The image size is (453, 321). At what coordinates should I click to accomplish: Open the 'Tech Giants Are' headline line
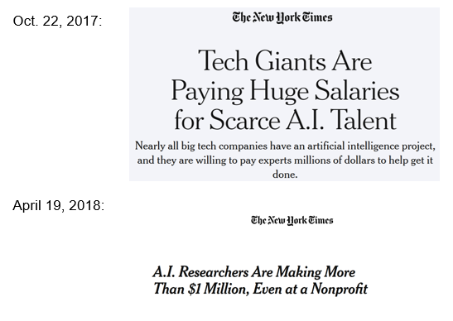pos(285,60)
